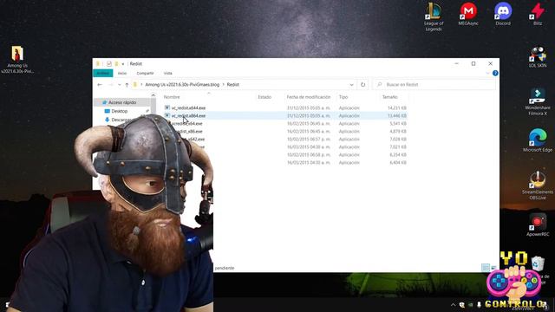555x312 pixels.
Task: Click the Buscar en Redist search box
Action: [x=434, y=85]
